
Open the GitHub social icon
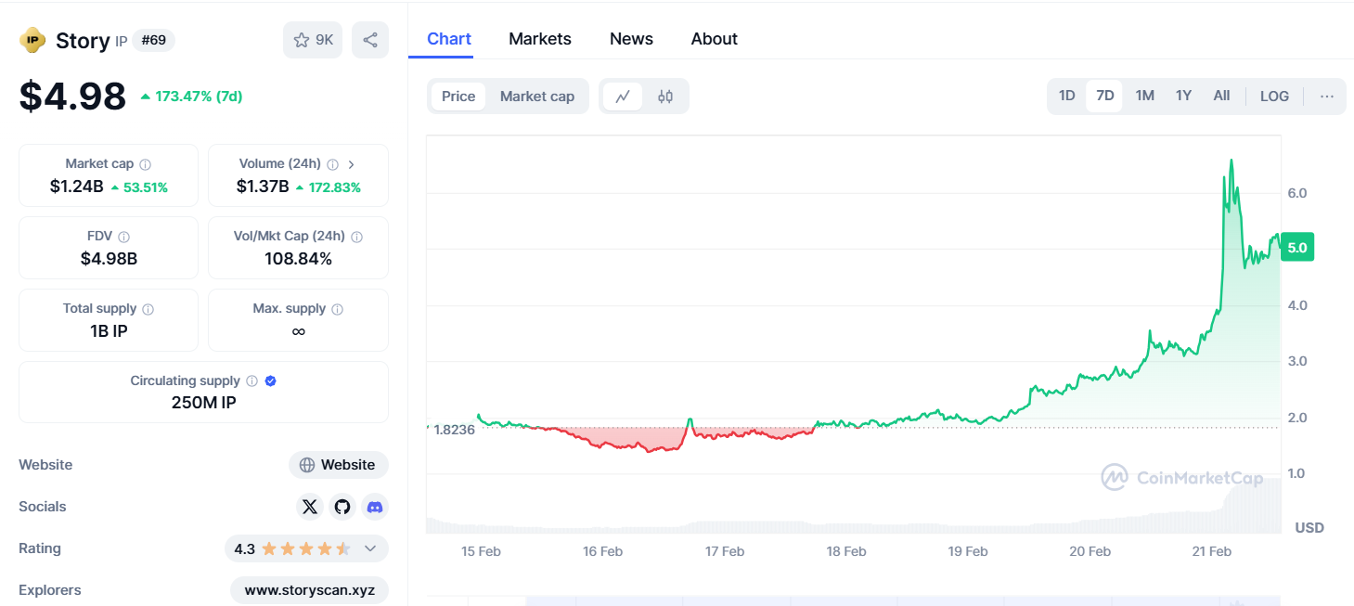click(x=342, y=507)
